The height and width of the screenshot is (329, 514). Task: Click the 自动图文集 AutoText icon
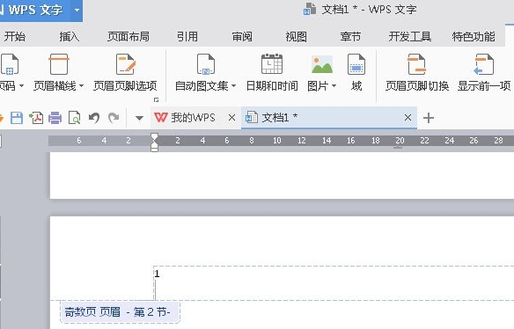[x=206, y=64]
